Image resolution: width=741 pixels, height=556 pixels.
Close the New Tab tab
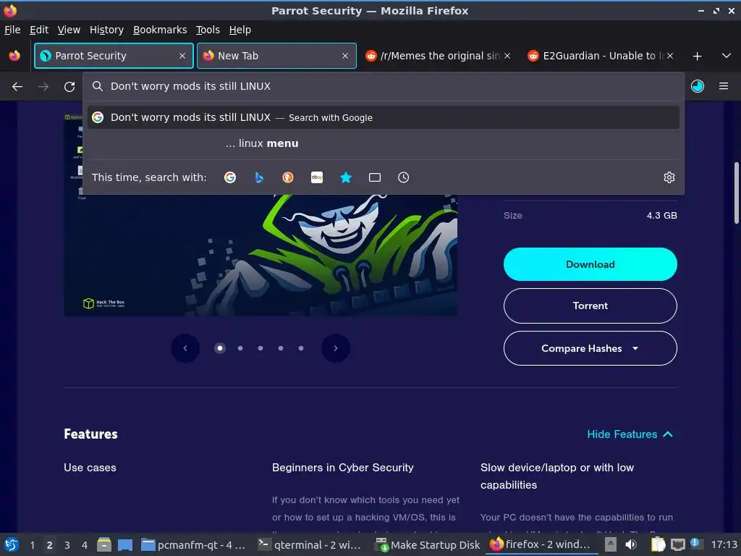point(345,56)
